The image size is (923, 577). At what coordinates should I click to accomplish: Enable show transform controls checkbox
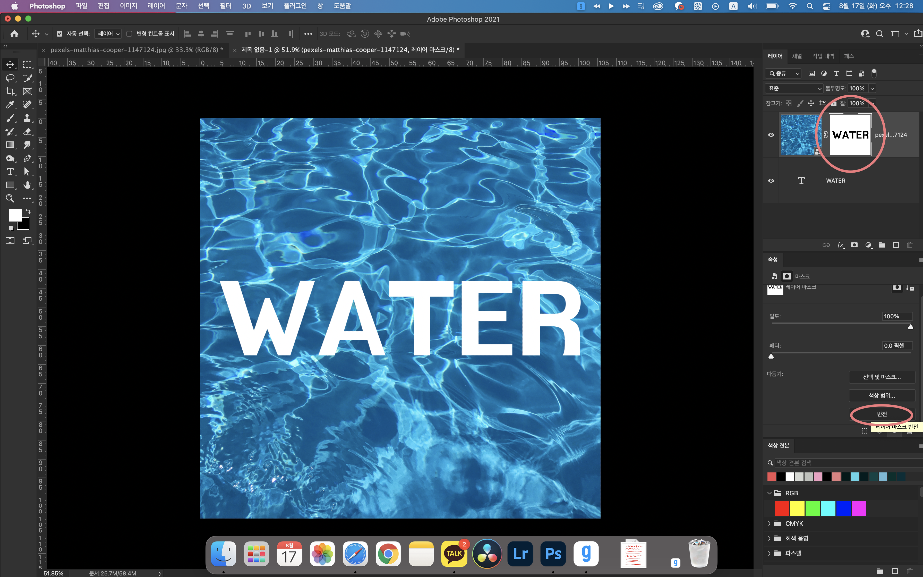pyautogui.click(x=129, y=34)
